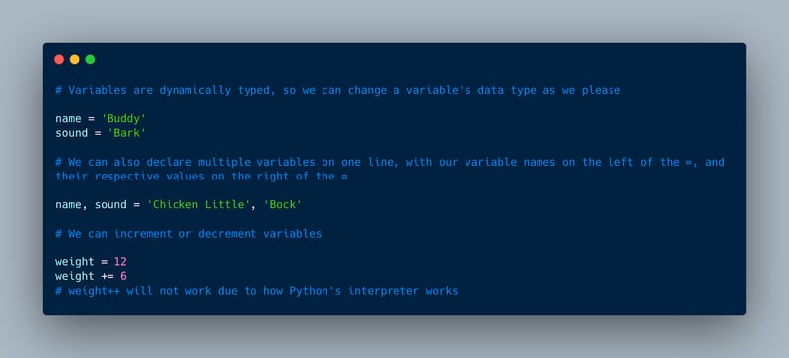Click the green maximize window dot

pyautogui.click(x=90, y=60)
